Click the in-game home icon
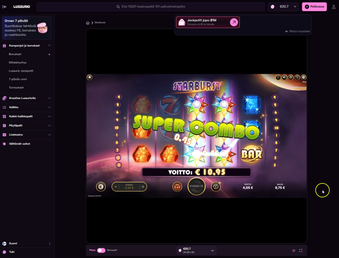 90,77
